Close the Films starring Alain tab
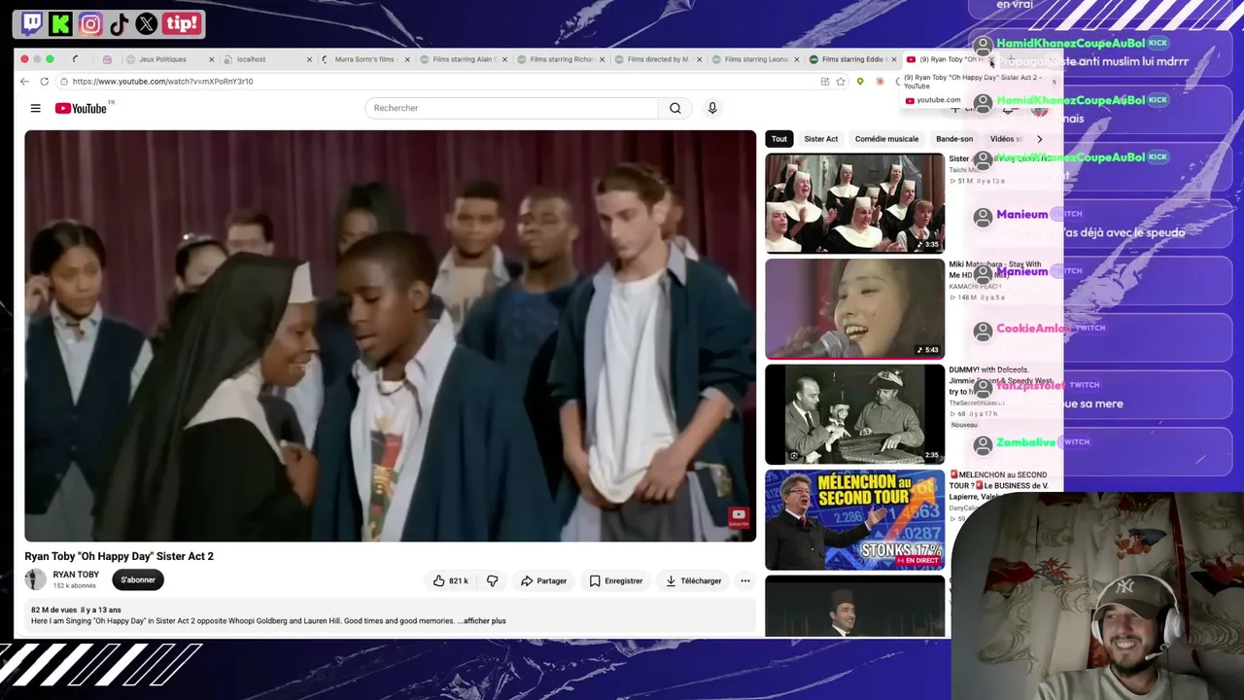1244x700 pixels. 504,59
